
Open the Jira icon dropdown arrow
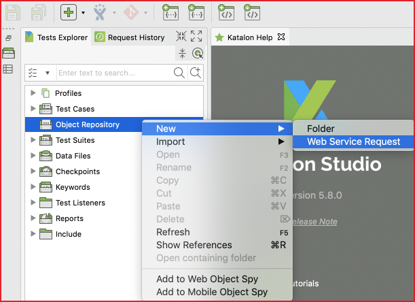coord(114,12)
